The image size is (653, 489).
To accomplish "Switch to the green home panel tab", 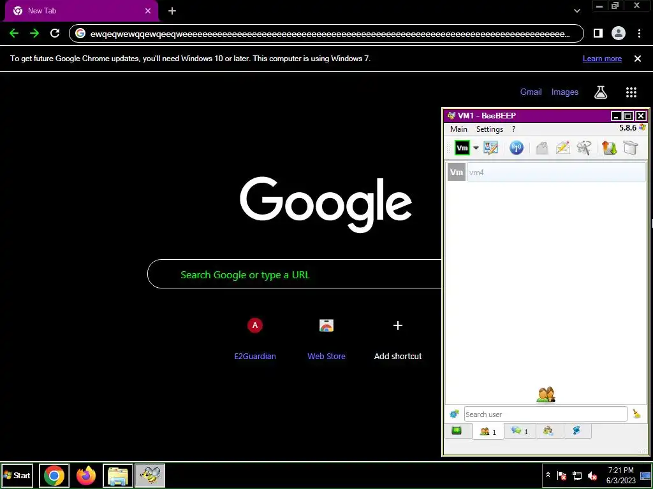I will [457, 431].
